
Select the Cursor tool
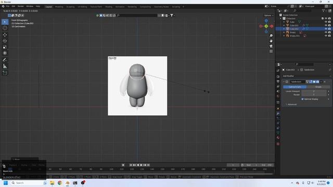[x=5, y=28]
